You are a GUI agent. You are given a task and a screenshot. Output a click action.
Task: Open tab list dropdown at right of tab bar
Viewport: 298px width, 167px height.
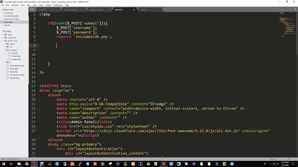tap(295, 9)
